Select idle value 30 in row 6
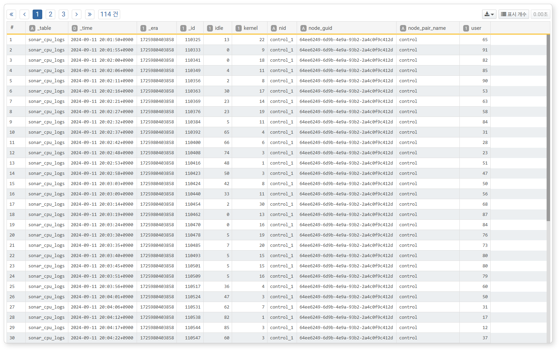 click(x=227, y=91)
